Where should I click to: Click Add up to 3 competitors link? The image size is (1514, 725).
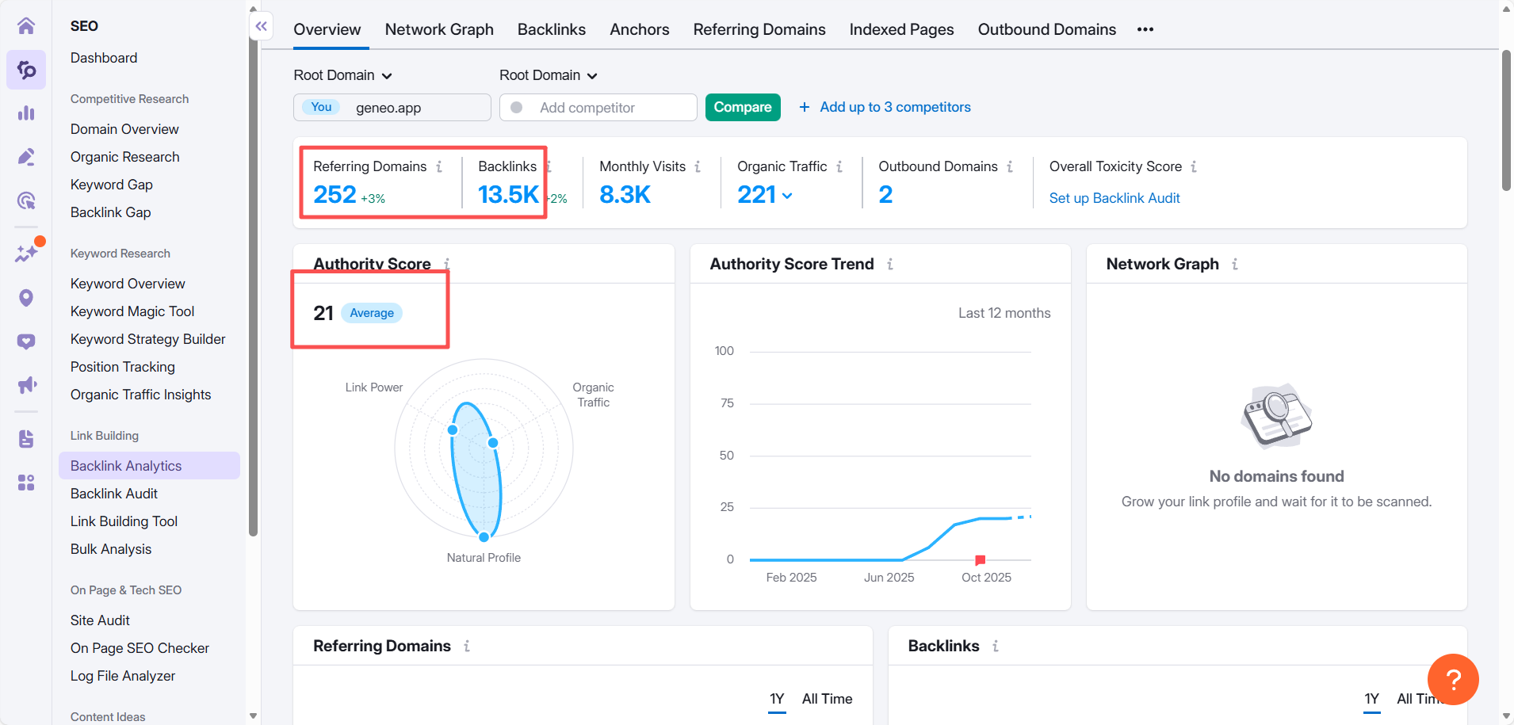(x=885, y=107)
